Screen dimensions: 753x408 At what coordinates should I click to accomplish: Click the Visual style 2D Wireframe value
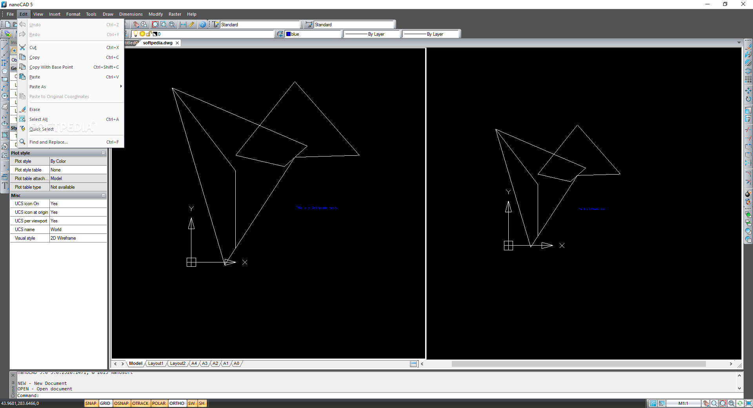[x=78, y=238]
